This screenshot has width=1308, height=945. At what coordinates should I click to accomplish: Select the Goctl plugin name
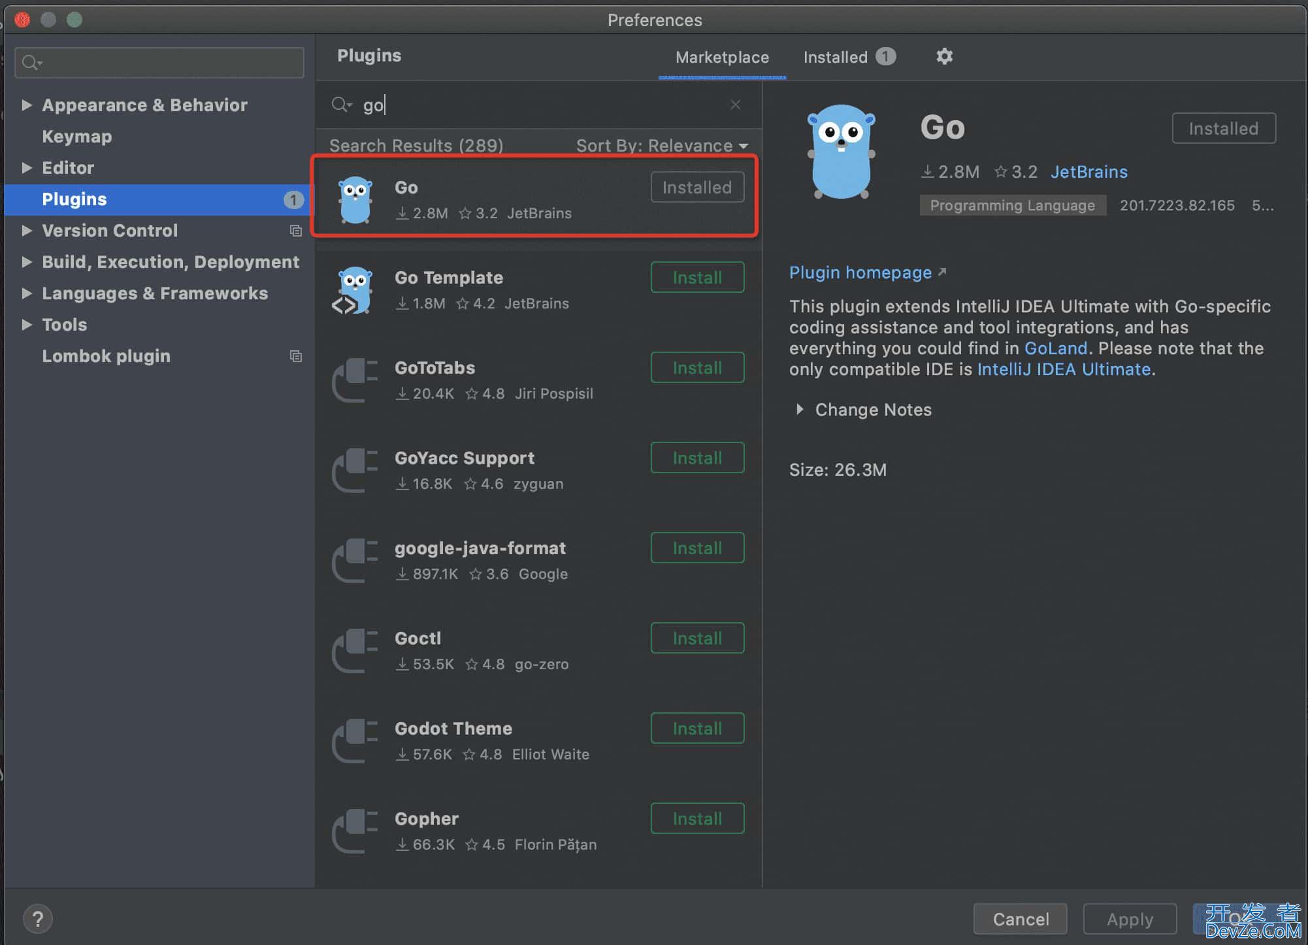pyautogui.click(x=417, y=638)
